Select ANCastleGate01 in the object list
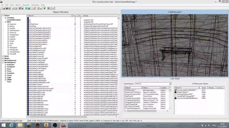Image resolution: width=229 pixels, height=128 pixels. pos(35,73)
